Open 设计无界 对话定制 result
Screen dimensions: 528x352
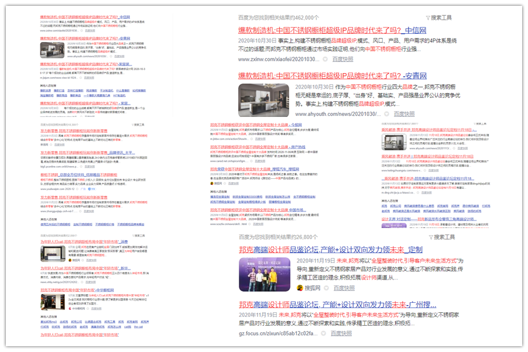[429, 219]
